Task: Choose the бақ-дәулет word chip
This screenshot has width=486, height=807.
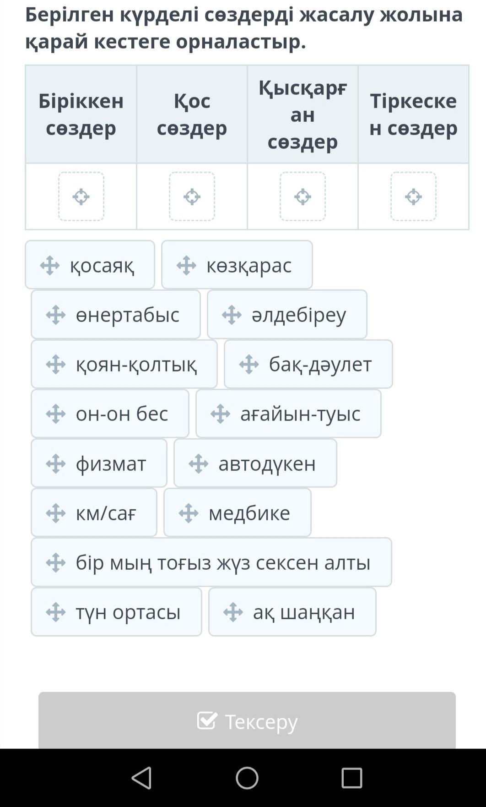Action: tap(308, 364)
